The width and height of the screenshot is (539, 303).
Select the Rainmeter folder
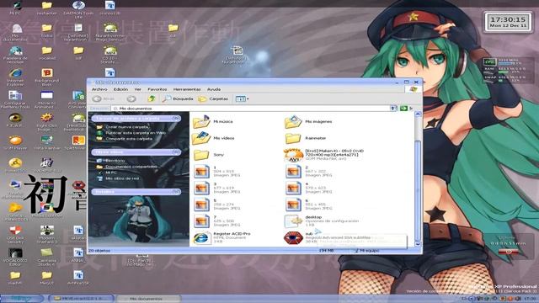pyautogui.click(x=305, y=138)
